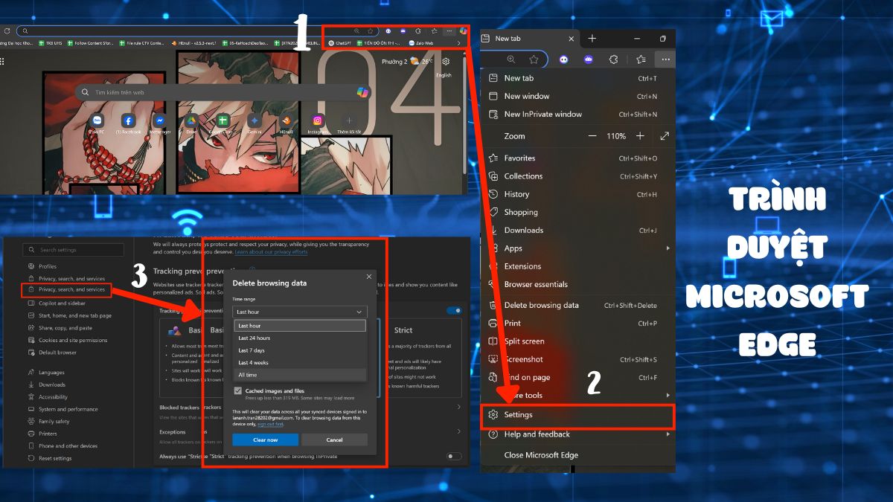
Task: Turn off the Tracking prevention switch
Action: pos(453,310)
